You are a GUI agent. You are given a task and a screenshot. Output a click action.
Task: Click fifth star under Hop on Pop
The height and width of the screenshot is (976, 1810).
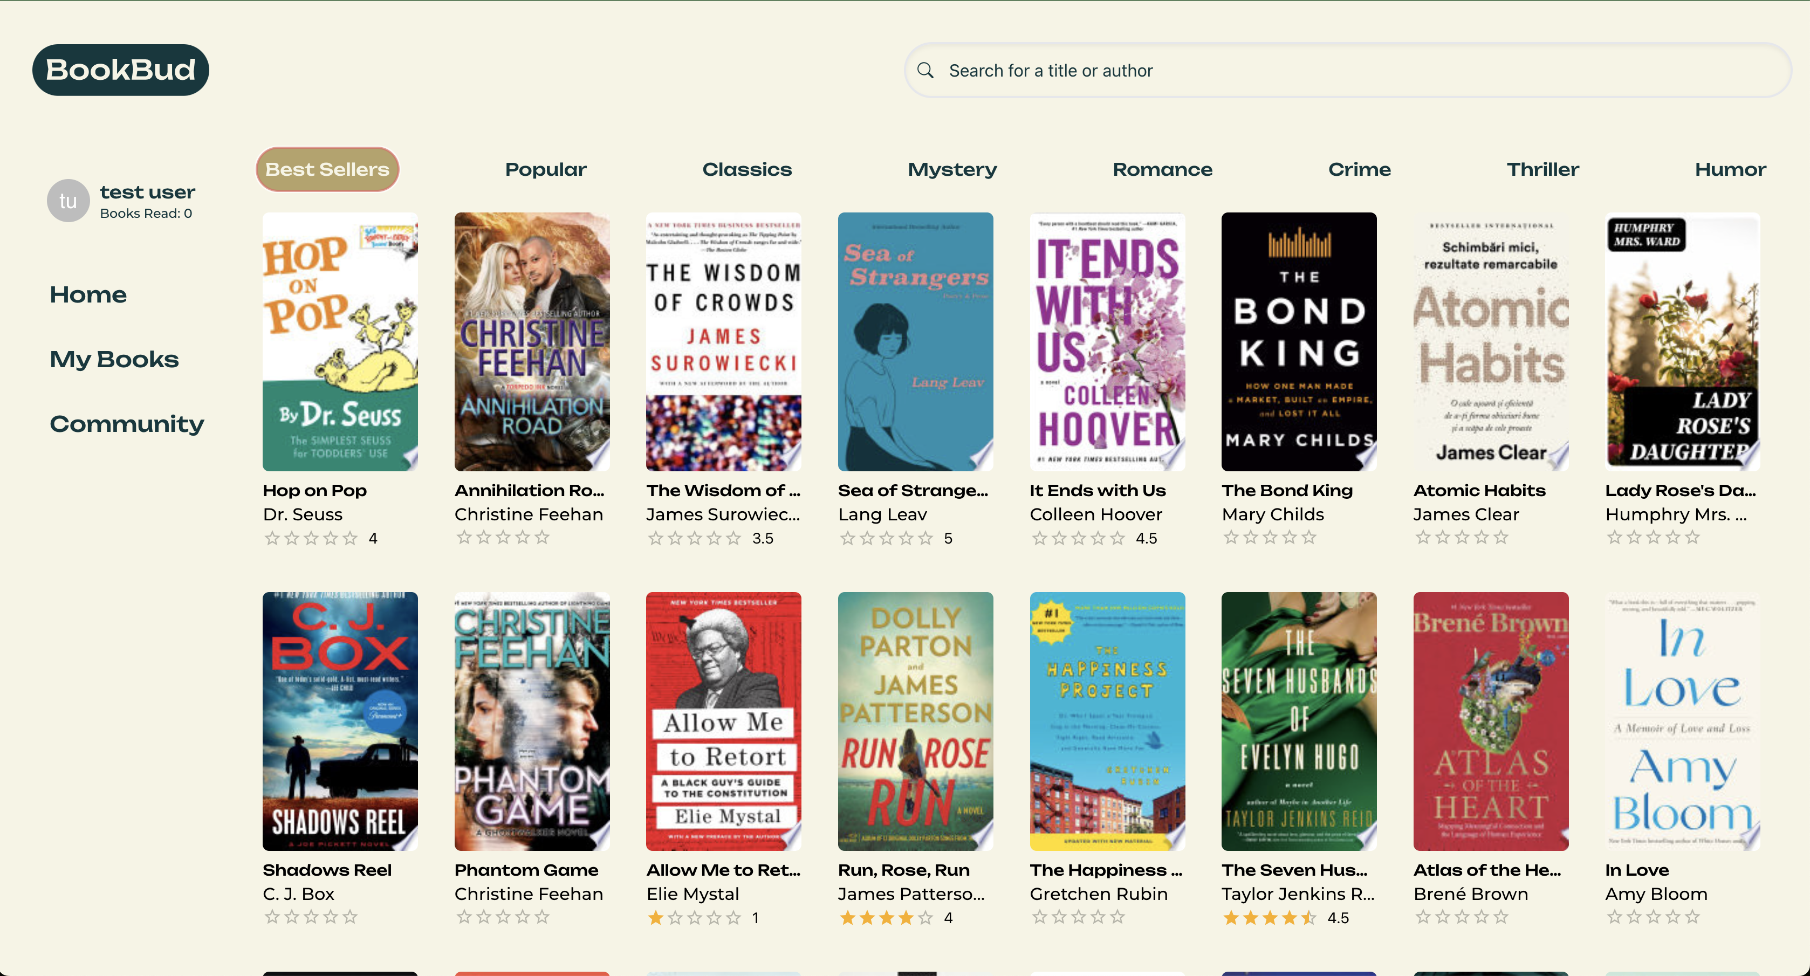click(350, 538)
